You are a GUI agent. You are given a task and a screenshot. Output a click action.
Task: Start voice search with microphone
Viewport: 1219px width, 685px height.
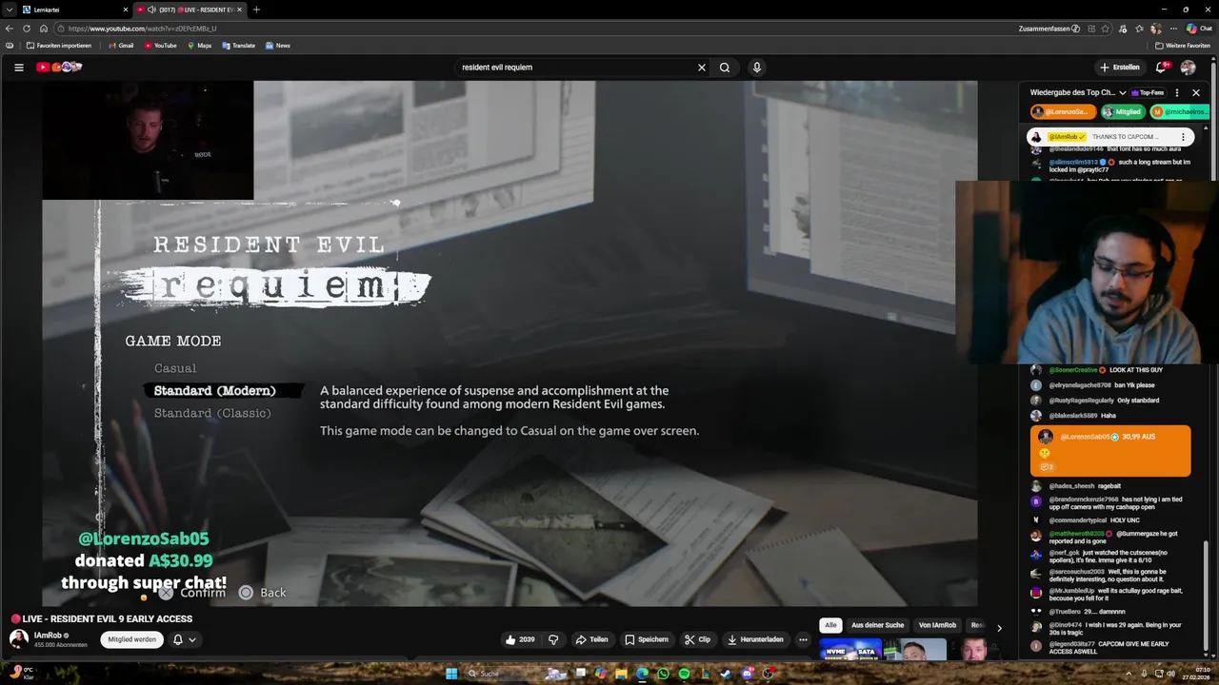(757, 68)
